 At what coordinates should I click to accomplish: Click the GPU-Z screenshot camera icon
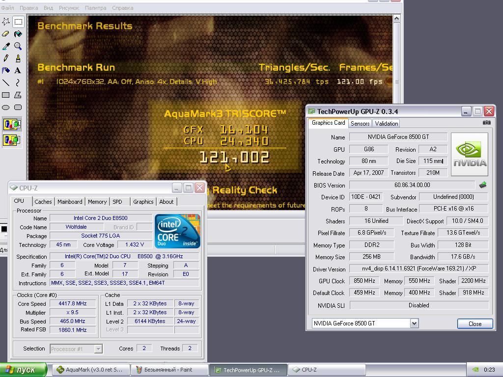coord(486,122)
